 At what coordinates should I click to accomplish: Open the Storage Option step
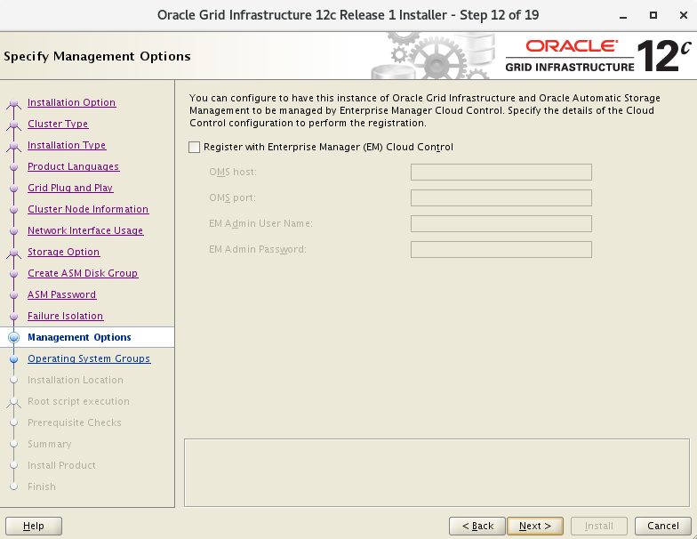click(x=64, y=252)
